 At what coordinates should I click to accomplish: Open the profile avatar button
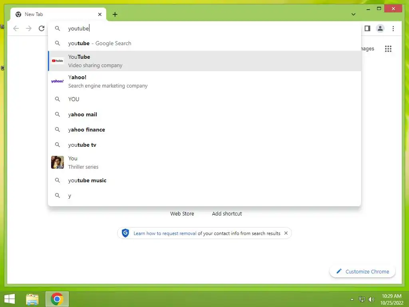tap(380, 28)
